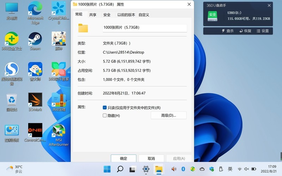Open the 鲁大师 desktop shortcut

(35, 71)
